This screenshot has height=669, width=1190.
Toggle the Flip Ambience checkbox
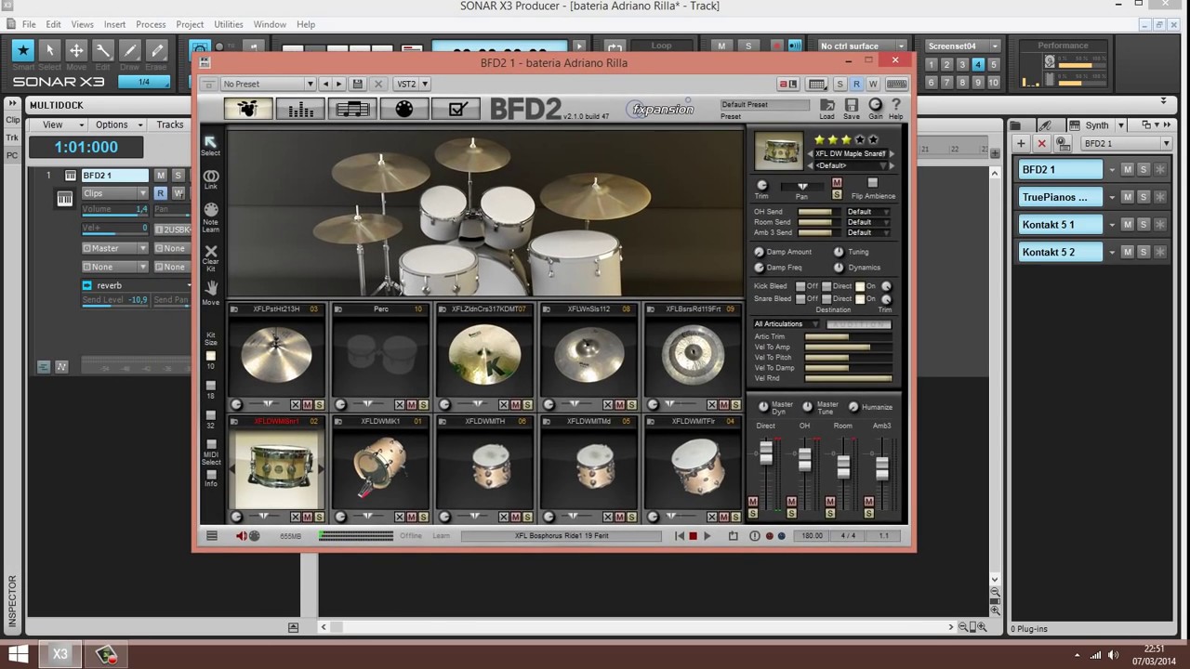coord(872,183)
